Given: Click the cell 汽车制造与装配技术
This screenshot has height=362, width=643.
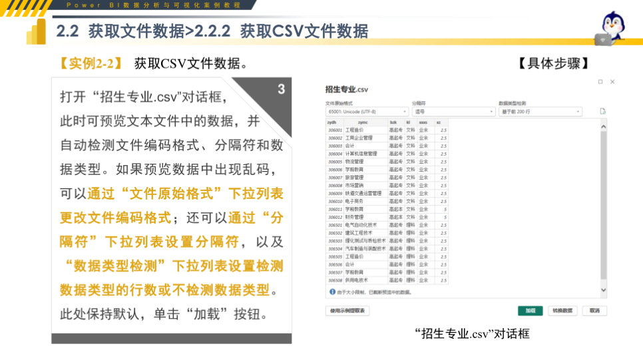Looking at the screenshot, I should 365,248.
